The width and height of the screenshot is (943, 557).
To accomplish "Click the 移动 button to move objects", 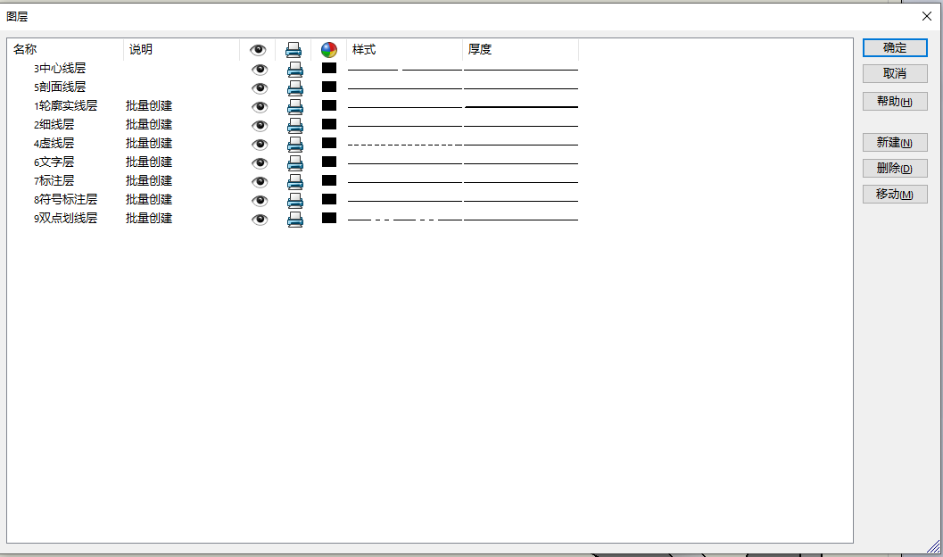I will click(x=895, y=194).
